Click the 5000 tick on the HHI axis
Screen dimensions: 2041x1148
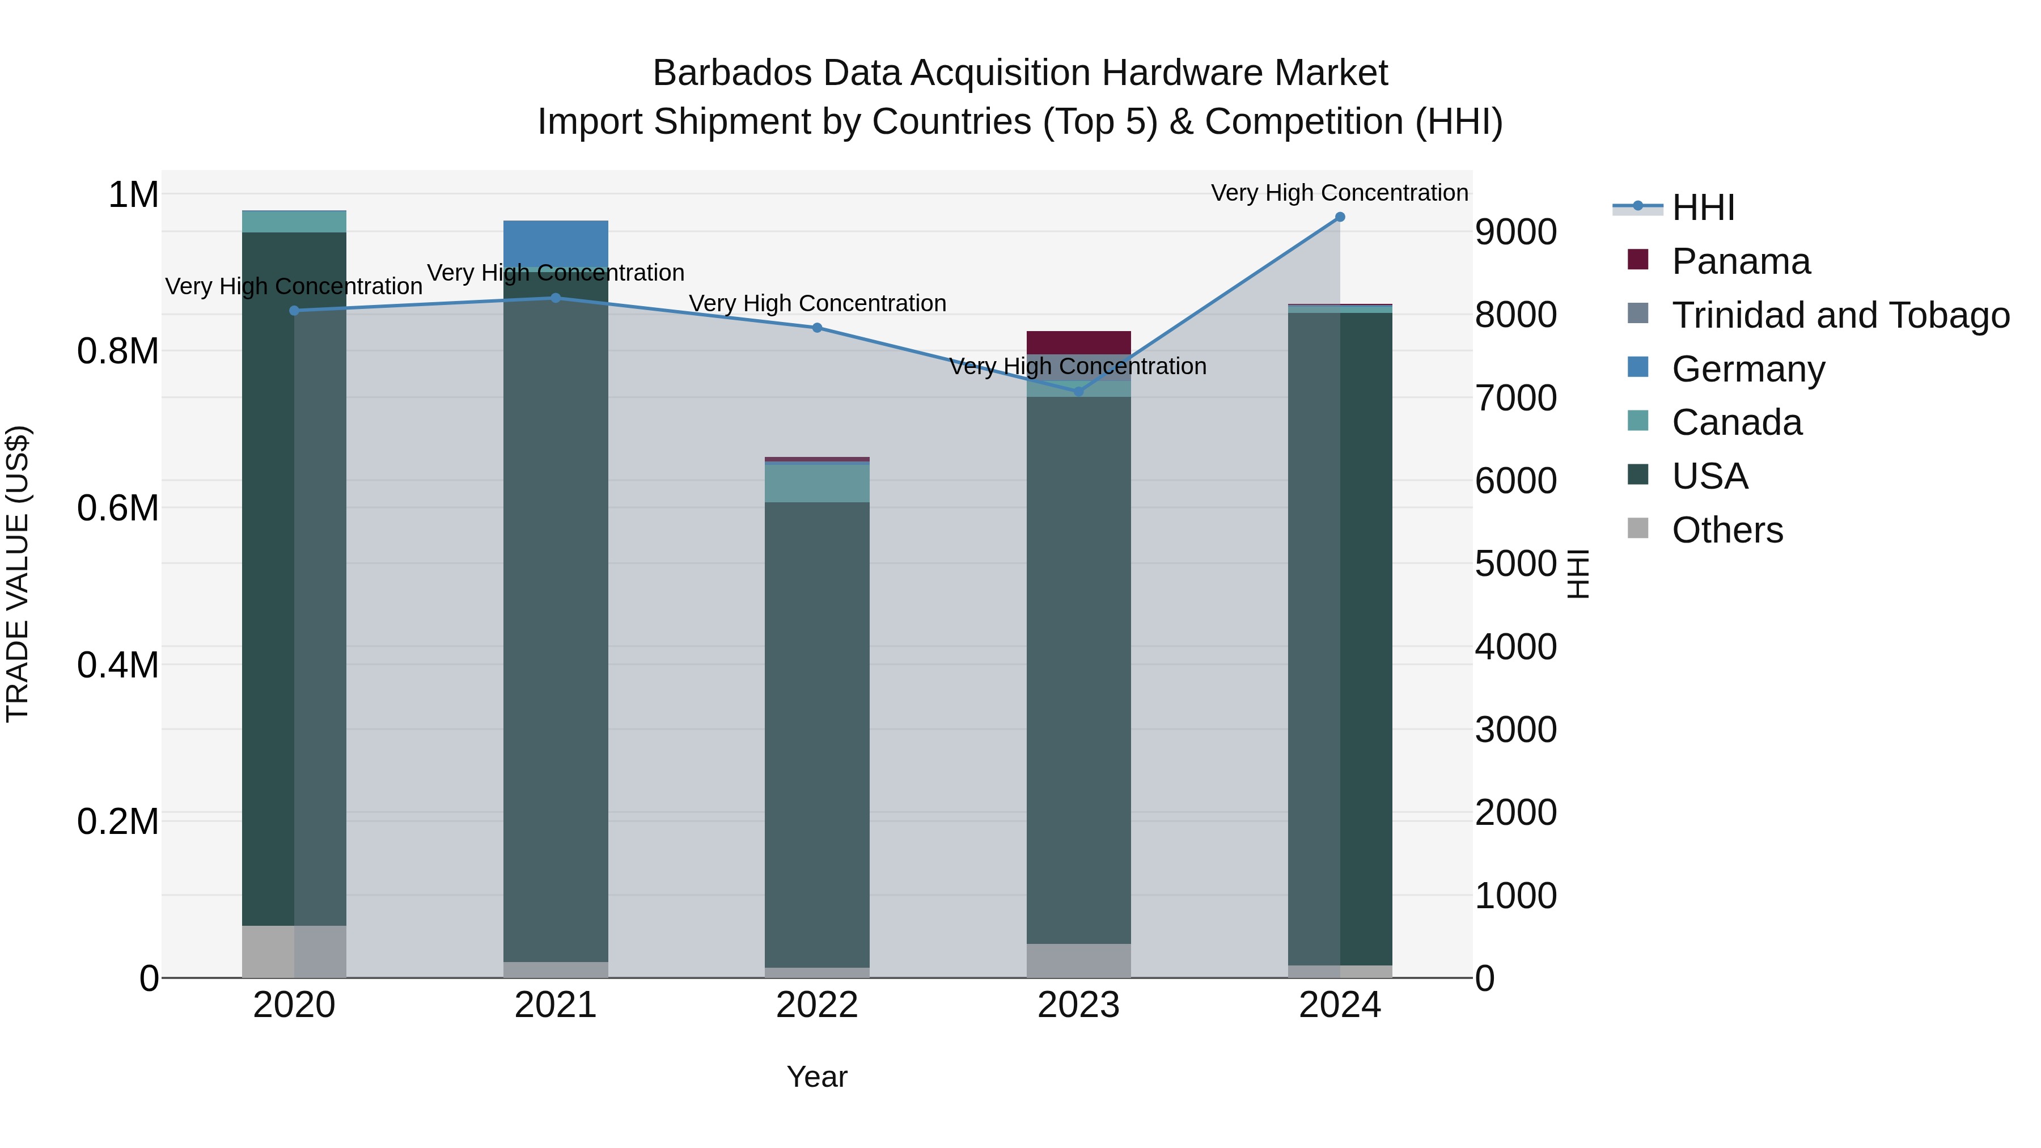tap(1515, 564)
